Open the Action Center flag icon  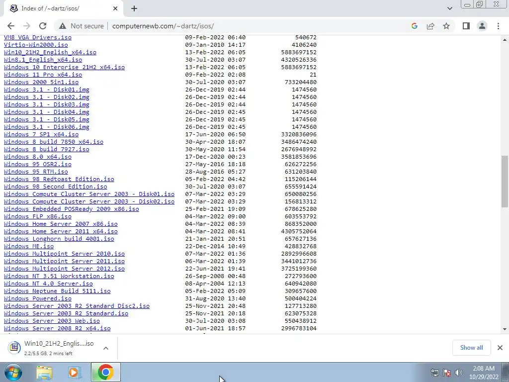[447, 373]
